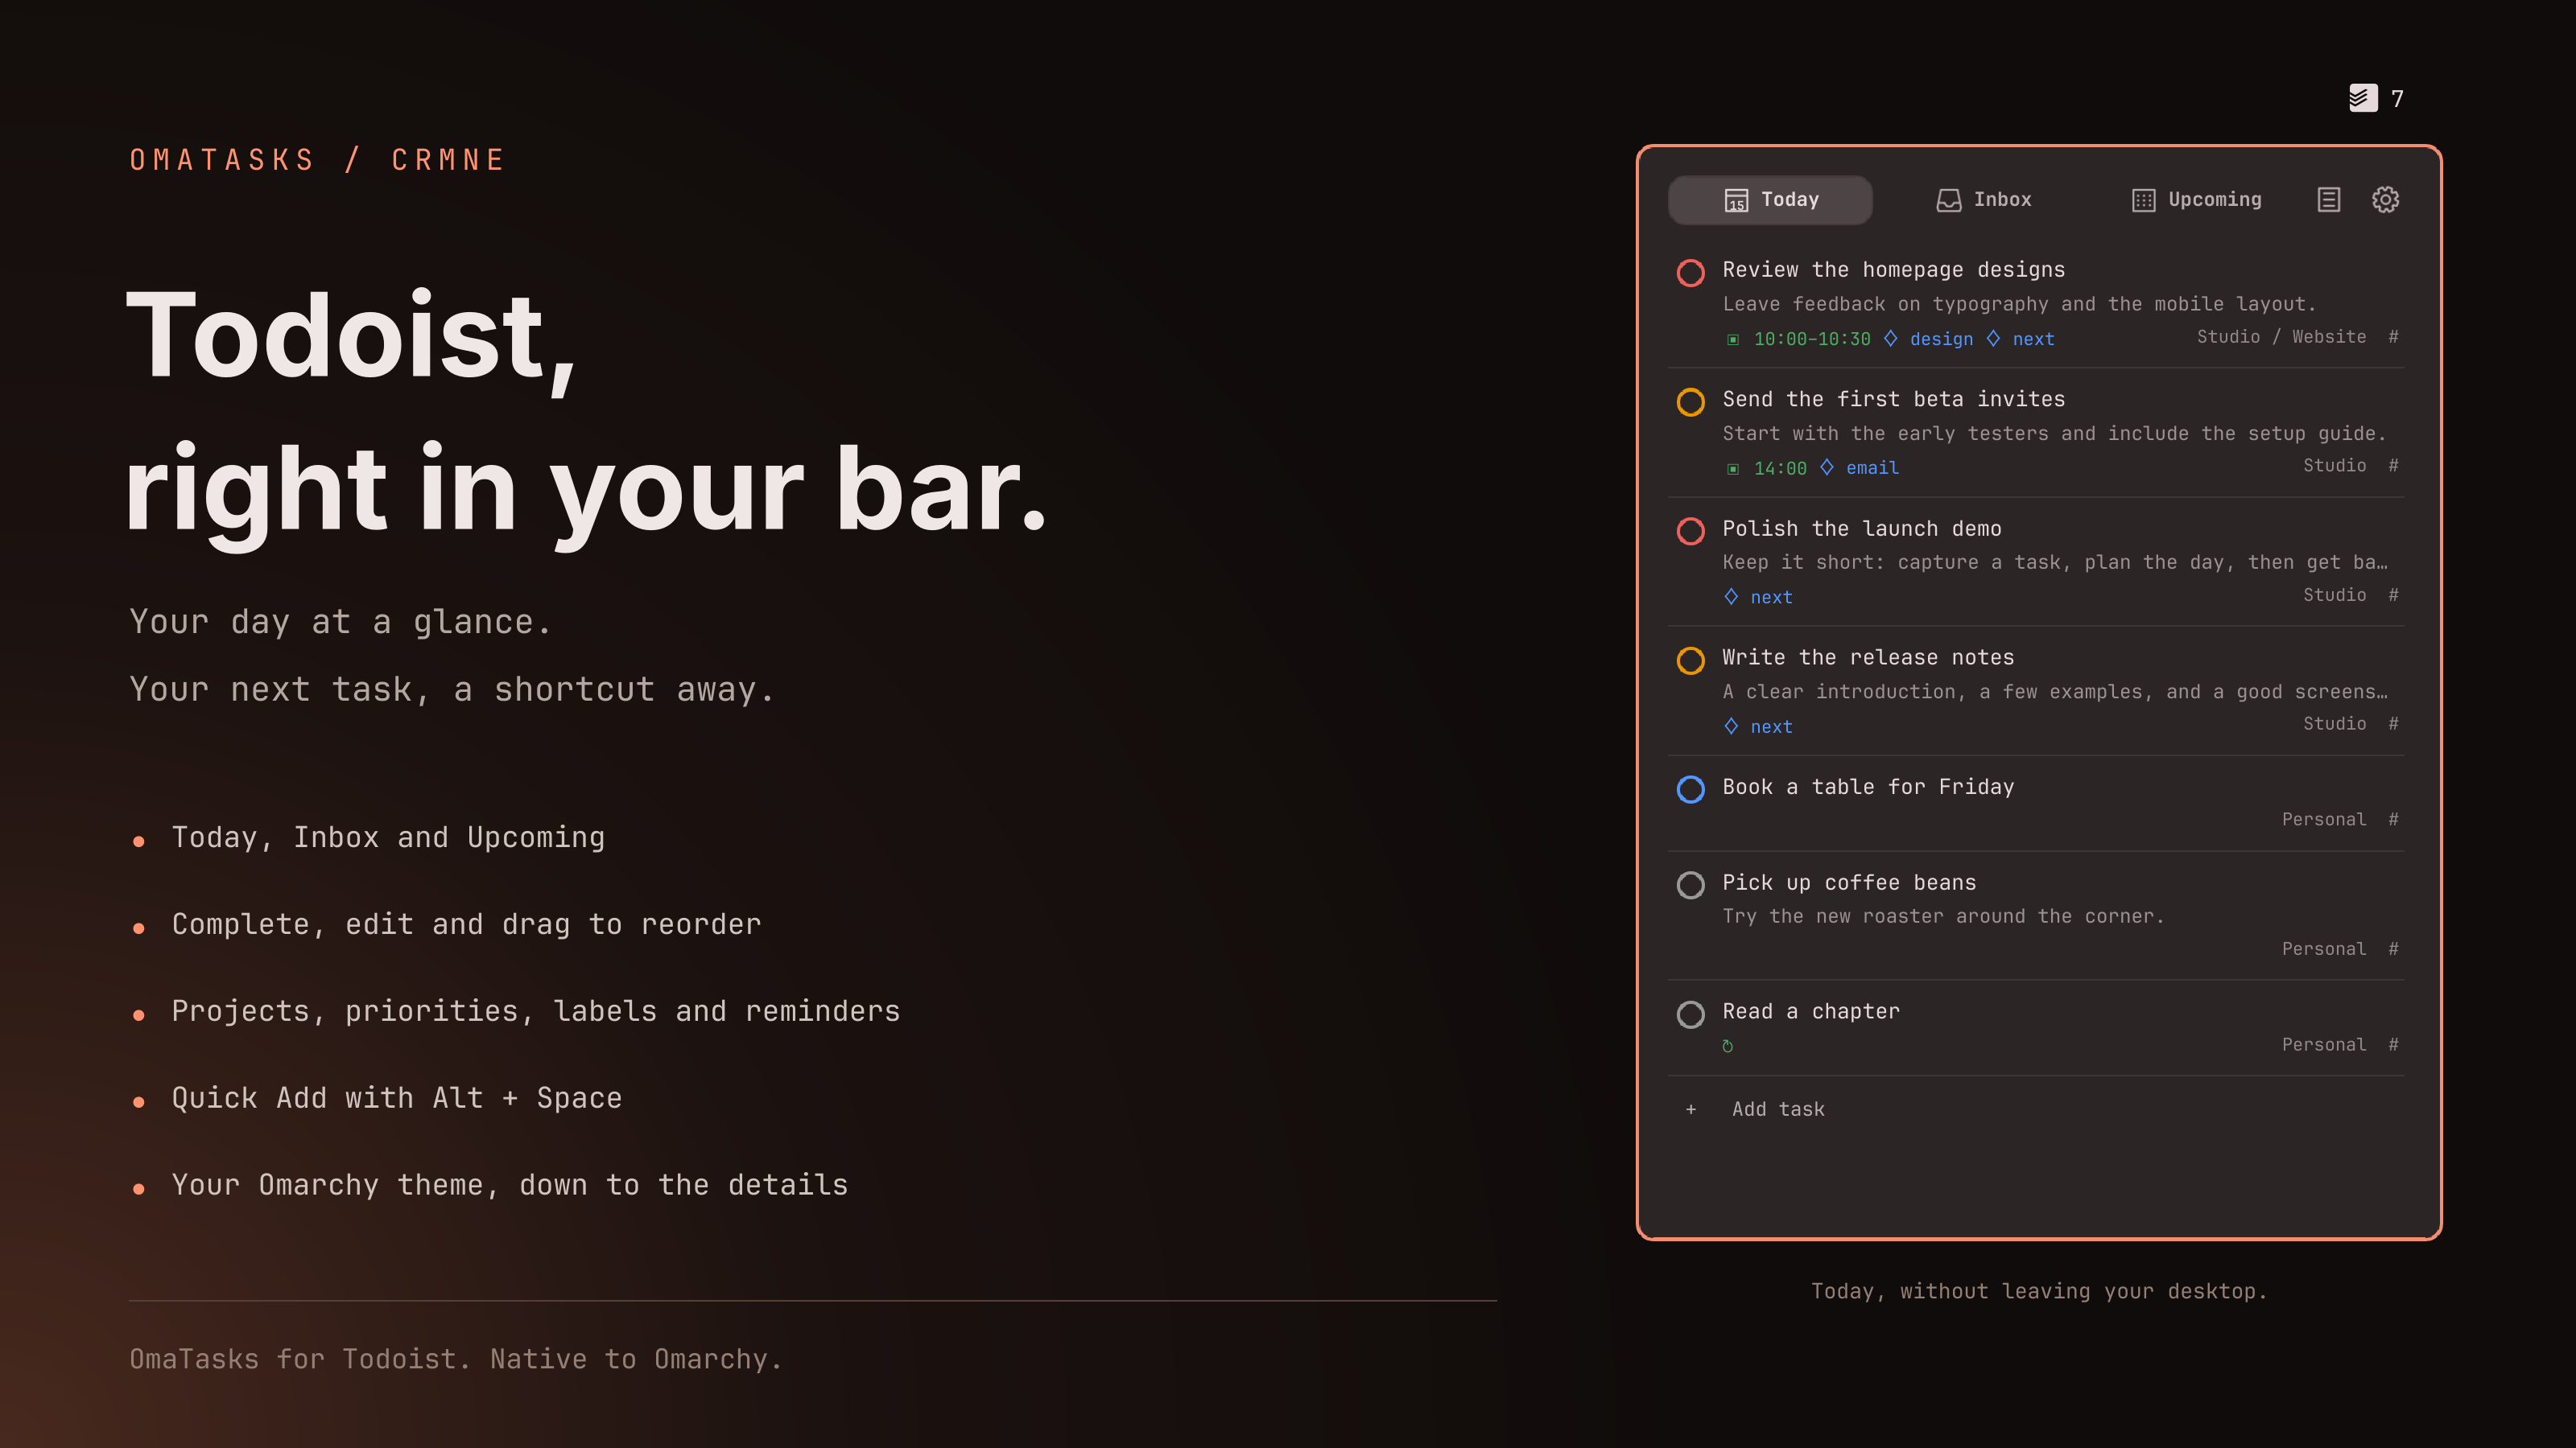Click the 14:00 time on beta invites

pos(1780,467)
